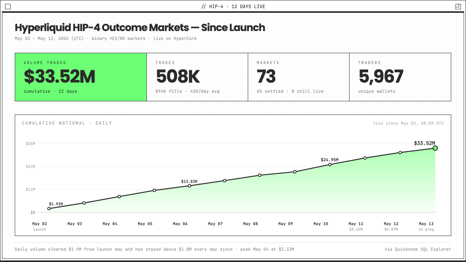Click the $12M y-axis label
Viewport: 466px width, 262px height.
click(31, 189)
